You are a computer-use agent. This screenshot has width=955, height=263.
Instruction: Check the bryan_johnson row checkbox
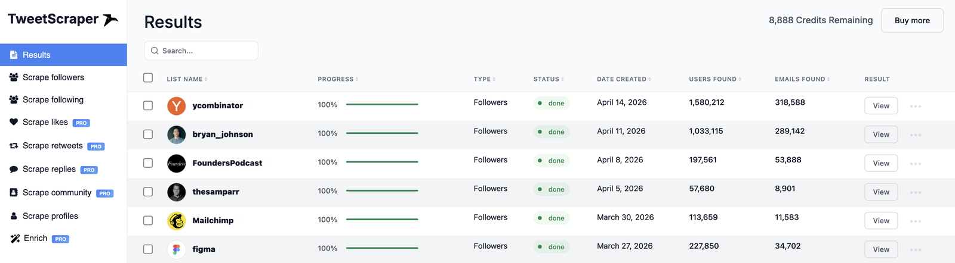click(148, 134)
